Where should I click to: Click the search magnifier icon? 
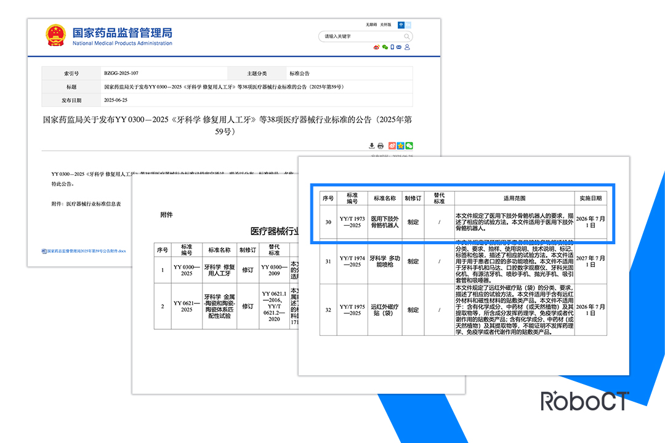point(407,36)
